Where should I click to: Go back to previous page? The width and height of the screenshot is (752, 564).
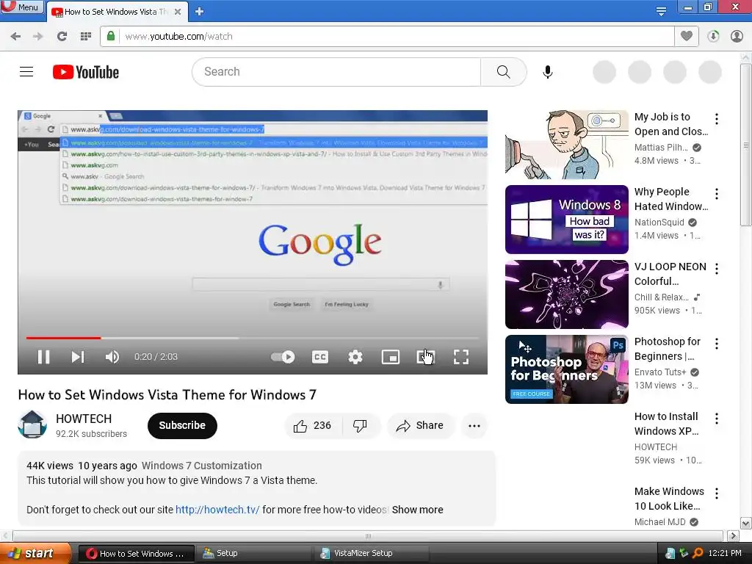[15, 36]
